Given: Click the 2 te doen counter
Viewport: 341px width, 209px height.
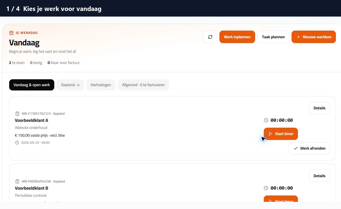Looking at the screenshot, I should [17, 63].
